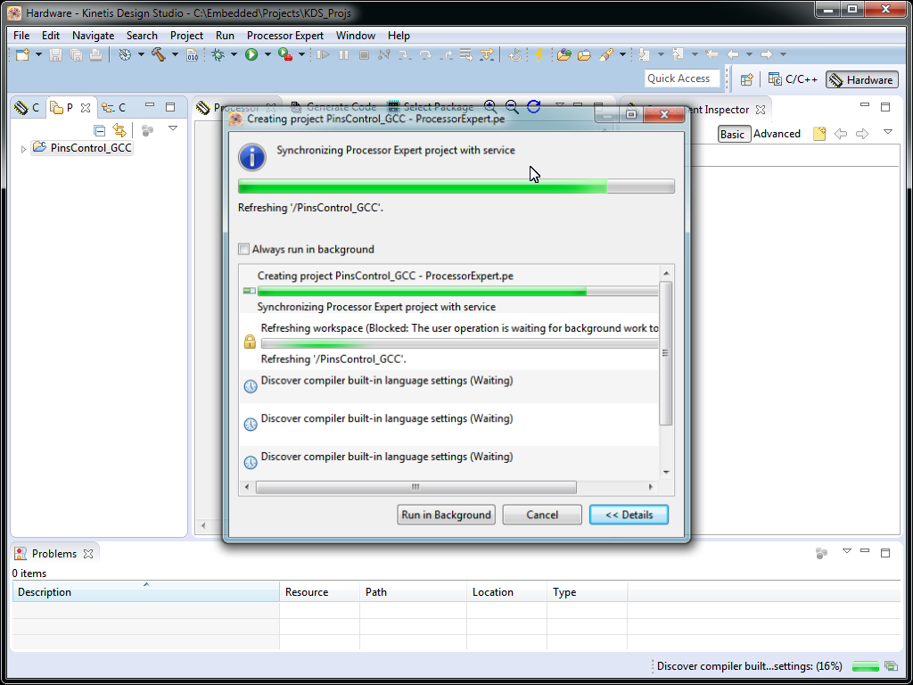913x685 pixels.
Task: Open the Processor Expert menu
Action: (x=285, y=36)
